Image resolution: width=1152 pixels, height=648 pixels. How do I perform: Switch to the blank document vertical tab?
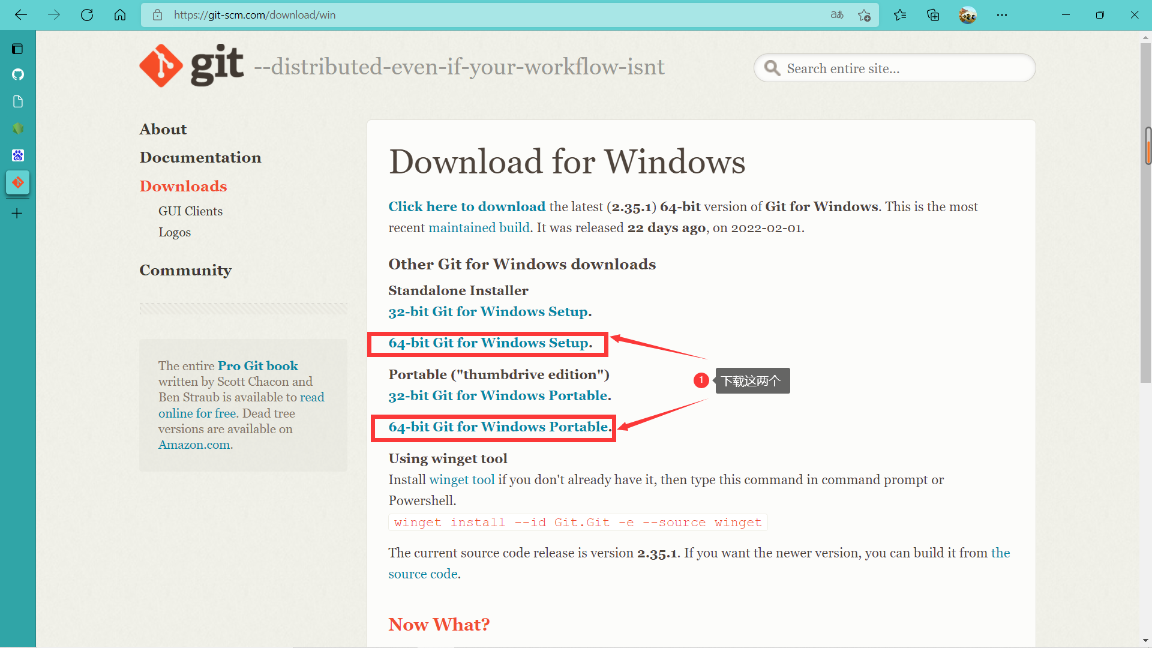click(17, 101)
